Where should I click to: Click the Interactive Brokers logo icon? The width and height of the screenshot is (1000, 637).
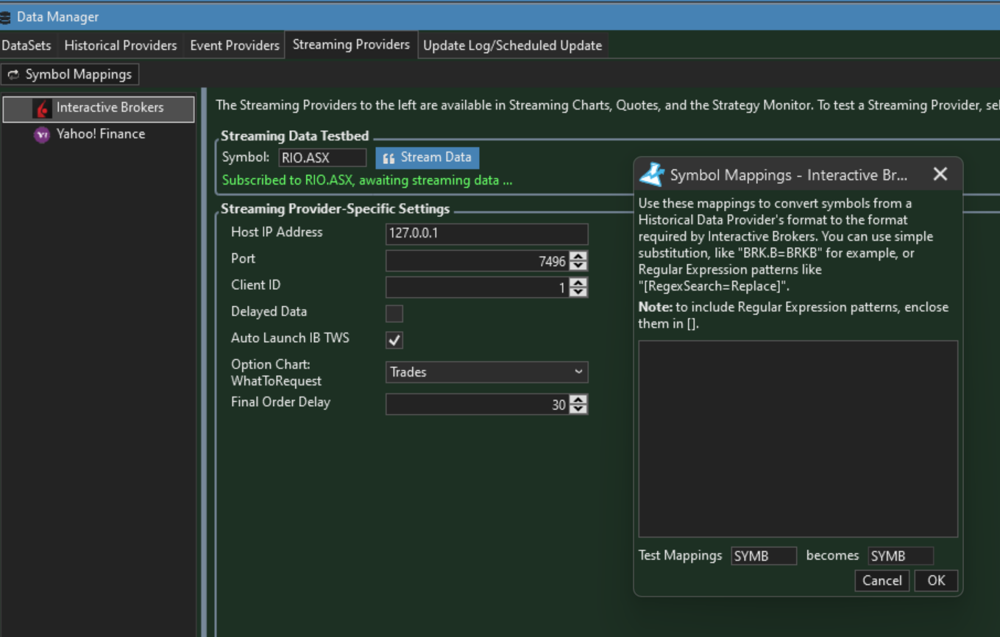[x=43, y=108]
